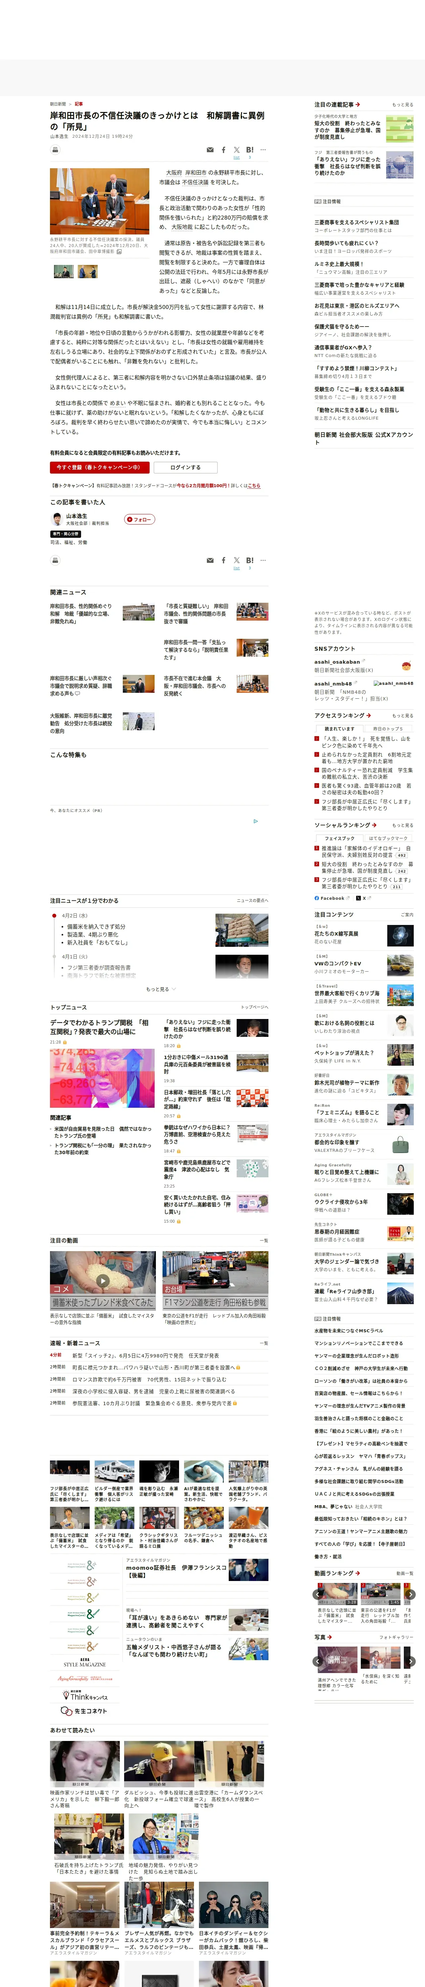Open the Think キャンパス logo link

84,1696
